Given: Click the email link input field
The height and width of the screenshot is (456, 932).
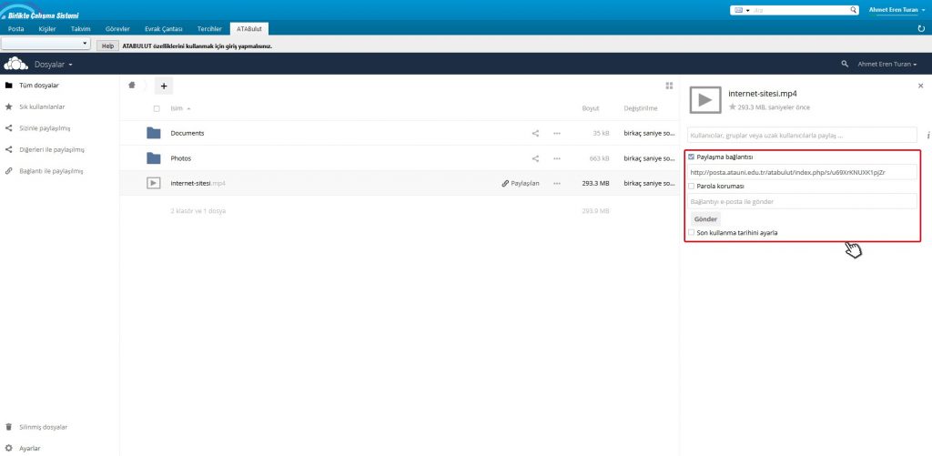Looking at the screenshot, I should tap(803, 201).
